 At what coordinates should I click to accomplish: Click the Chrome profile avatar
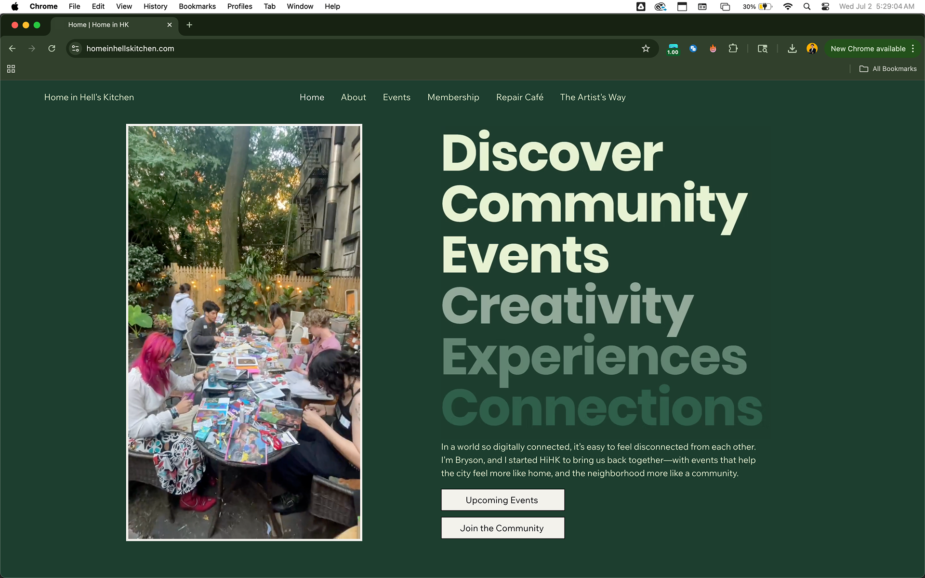(812, 49)
